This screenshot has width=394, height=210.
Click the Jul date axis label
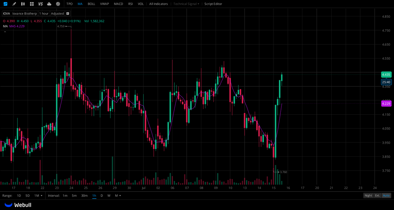click(x=143, y=188)
